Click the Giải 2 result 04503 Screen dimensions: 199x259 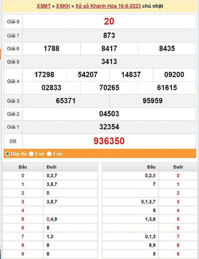tap(109, 114)
